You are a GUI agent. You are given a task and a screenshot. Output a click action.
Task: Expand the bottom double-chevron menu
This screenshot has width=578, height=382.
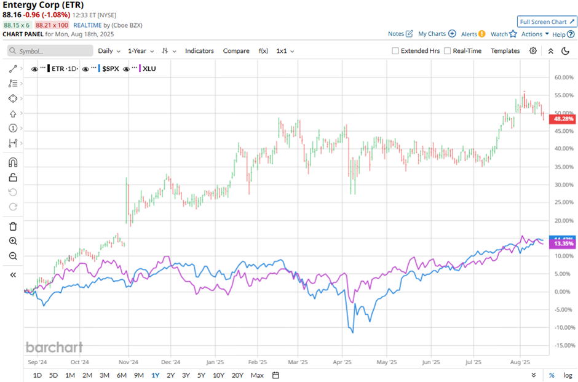pos(534,375)
